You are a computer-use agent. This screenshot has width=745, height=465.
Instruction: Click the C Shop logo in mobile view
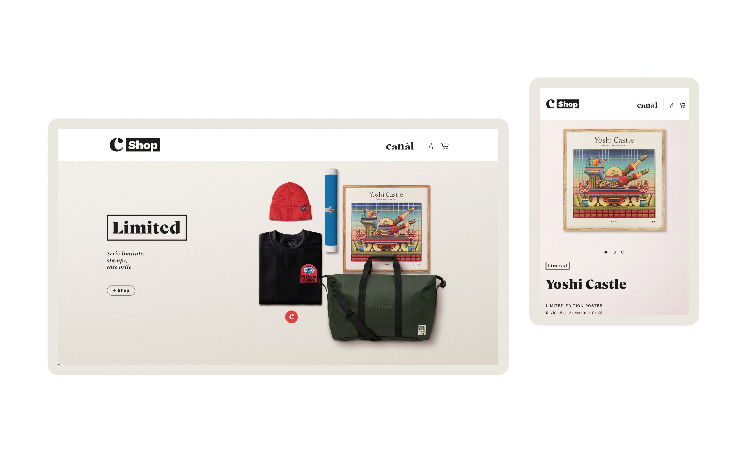(x=562, y=104)
